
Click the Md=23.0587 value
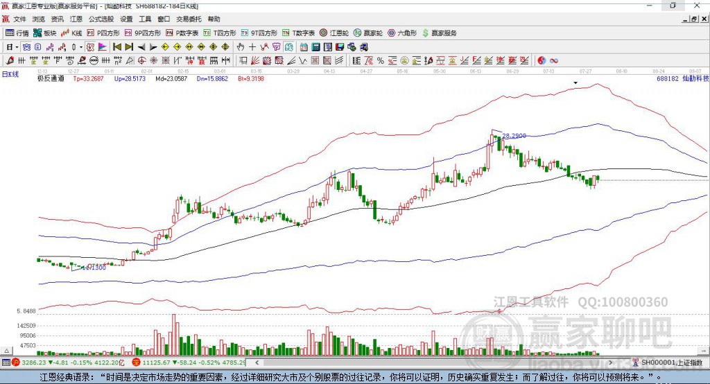coord(171,78)
